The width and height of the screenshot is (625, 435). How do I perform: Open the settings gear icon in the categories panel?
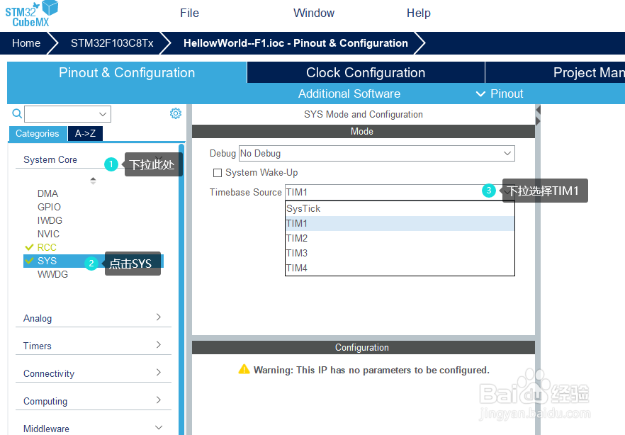176,113
